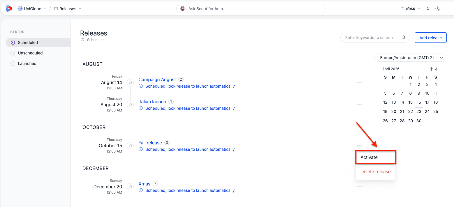Expand the Releases breadcrumb dropdown
This screenshot has width=454, height=207.
coord(68,8)
